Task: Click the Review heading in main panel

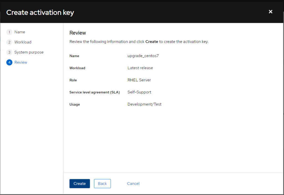Action: coord(78,33)
